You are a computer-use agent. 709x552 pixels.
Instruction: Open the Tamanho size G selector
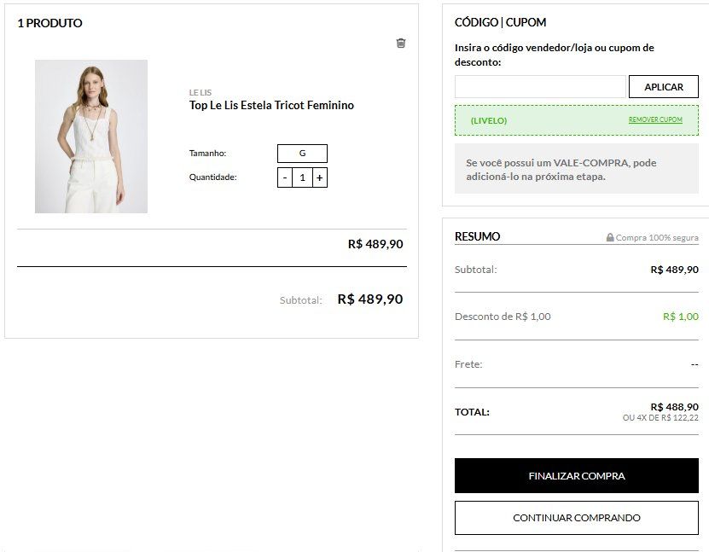coord(303,154)
